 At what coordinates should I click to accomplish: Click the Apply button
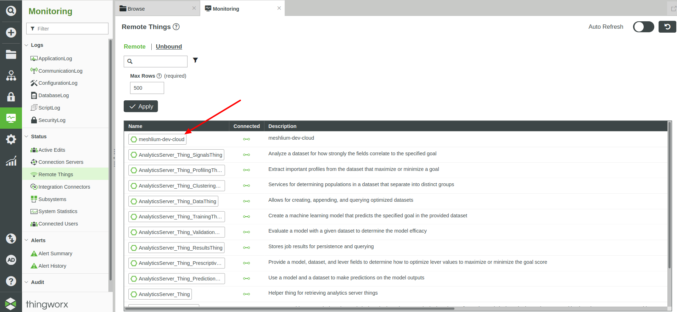(x=141, y=106)
